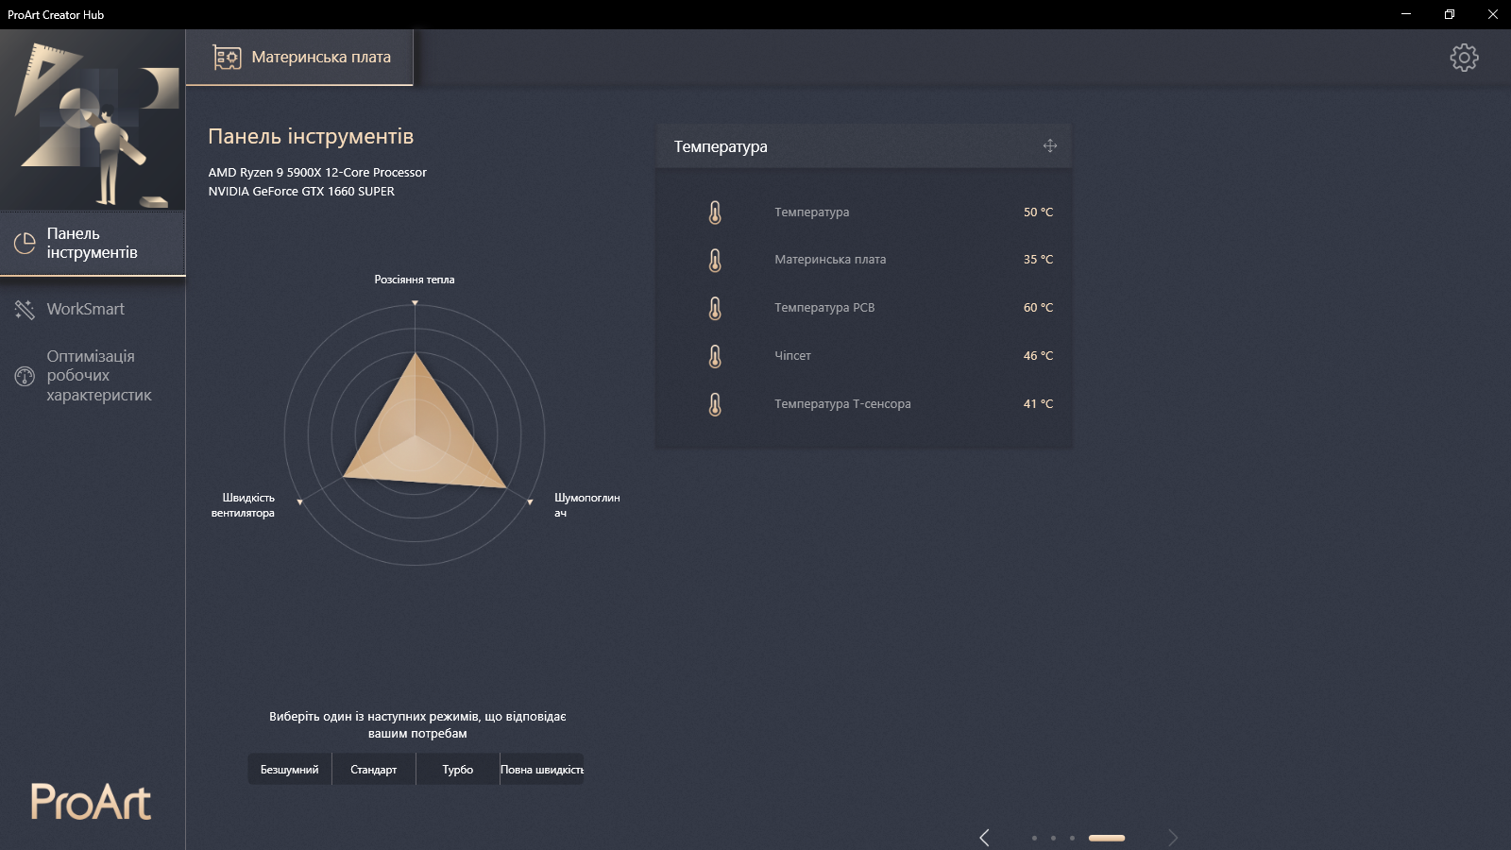Viewport: 1511px width, 850px height.
Task: Restore down the ProArt Creator Hub window
Action: coord(1450,14)
